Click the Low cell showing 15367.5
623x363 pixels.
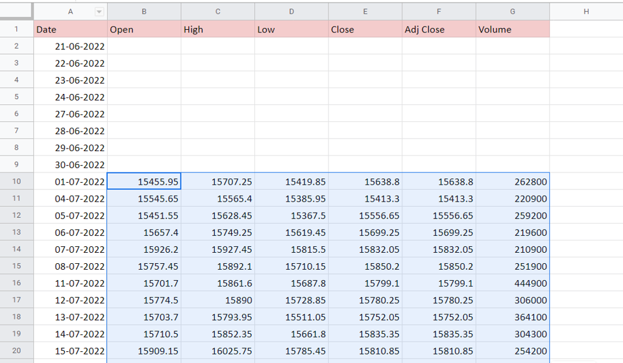(291, 215)
